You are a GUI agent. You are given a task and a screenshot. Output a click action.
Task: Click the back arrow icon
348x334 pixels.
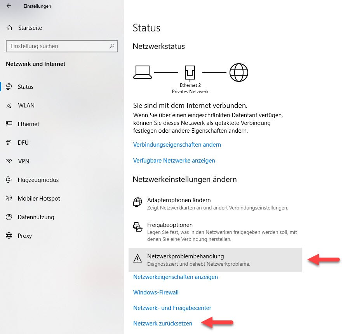[x=9, y=6]
